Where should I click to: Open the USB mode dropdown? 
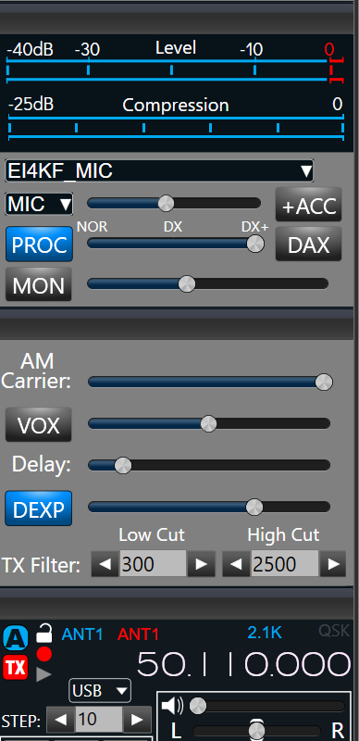click(x=100, y=691)
